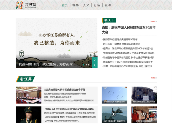Select the third carousel indicator dot

[x=89, y=65]
